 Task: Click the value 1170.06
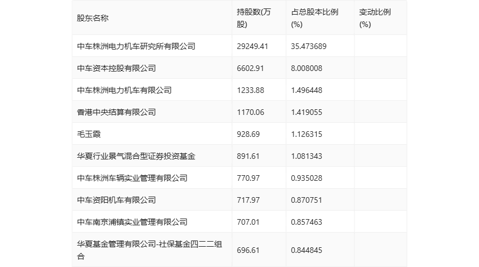click(x=250, y=112)
